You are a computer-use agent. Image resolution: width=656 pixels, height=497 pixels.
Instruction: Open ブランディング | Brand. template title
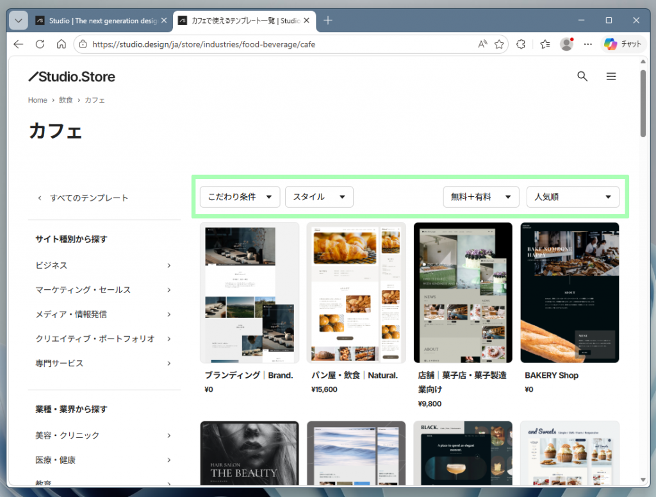coord(249,376)
